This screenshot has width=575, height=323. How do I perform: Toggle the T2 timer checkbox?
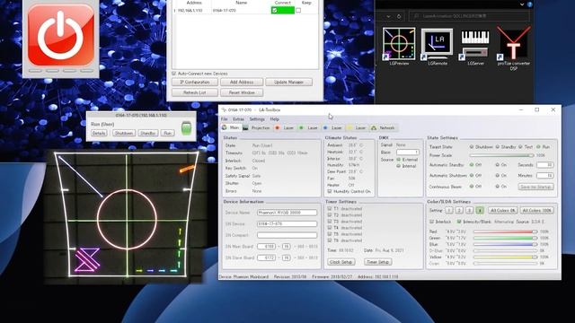pos(330,215)
